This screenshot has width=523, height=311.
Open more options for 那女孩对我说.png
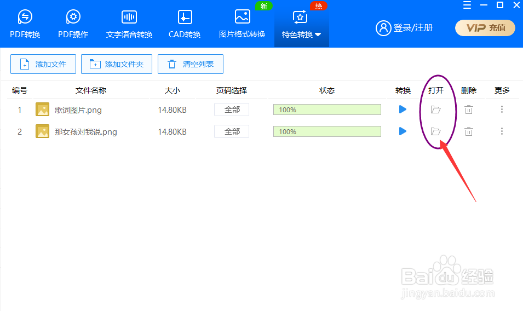click(502, 131)
